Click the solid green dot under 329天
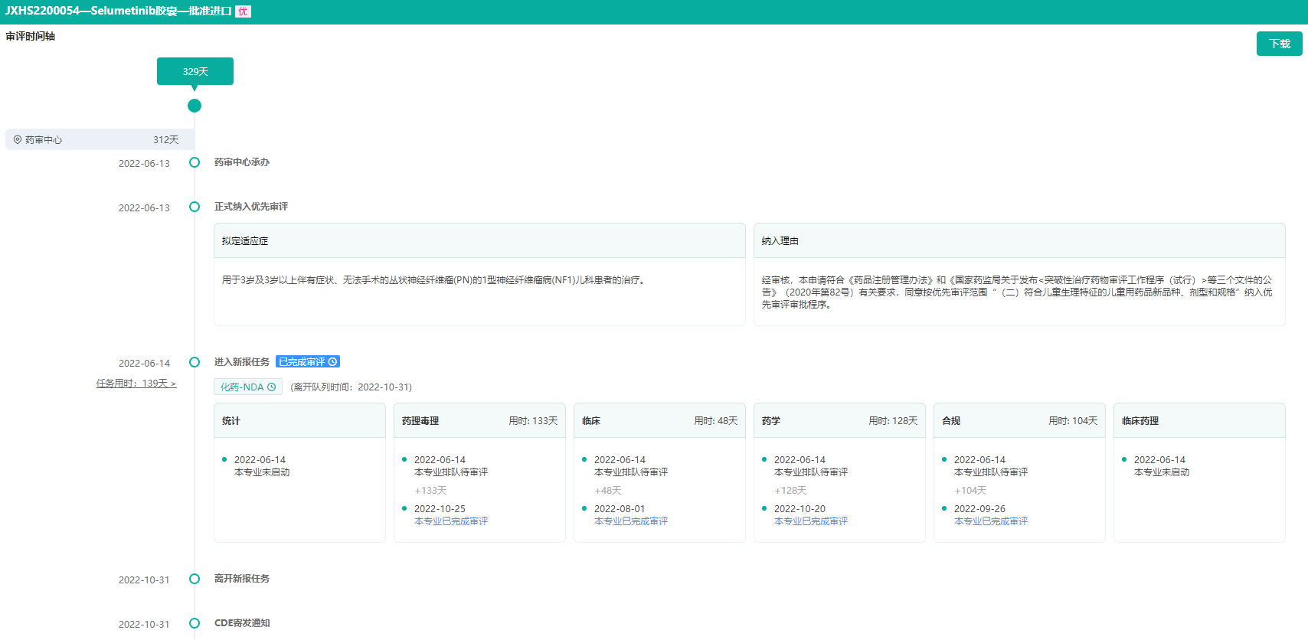This screenshot has height=640, width=1308. pyautogui.click(x=195, y=106)
